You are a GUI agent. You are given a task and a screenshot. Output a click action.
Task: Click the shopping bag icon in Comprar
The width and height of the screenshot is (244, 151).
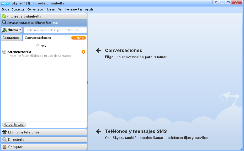(x=4, y=147)
